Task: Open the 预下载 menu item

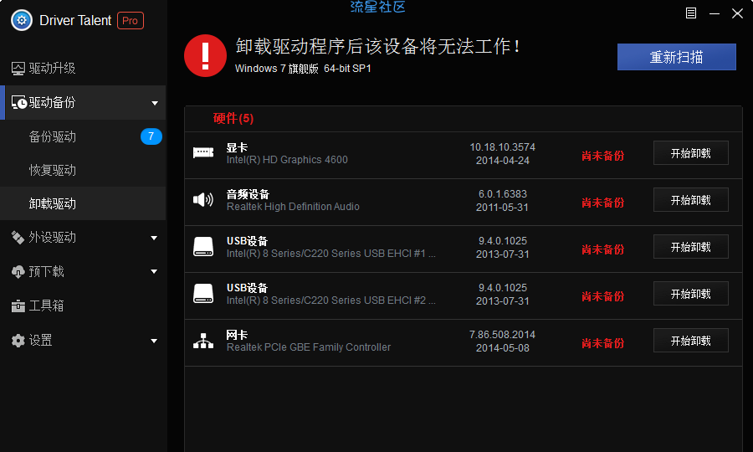Action: [83, 272]
